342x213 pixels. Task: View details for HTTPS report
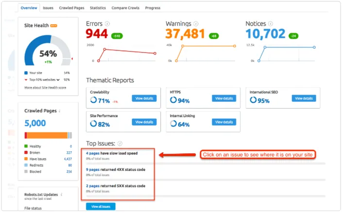[224, 98]
